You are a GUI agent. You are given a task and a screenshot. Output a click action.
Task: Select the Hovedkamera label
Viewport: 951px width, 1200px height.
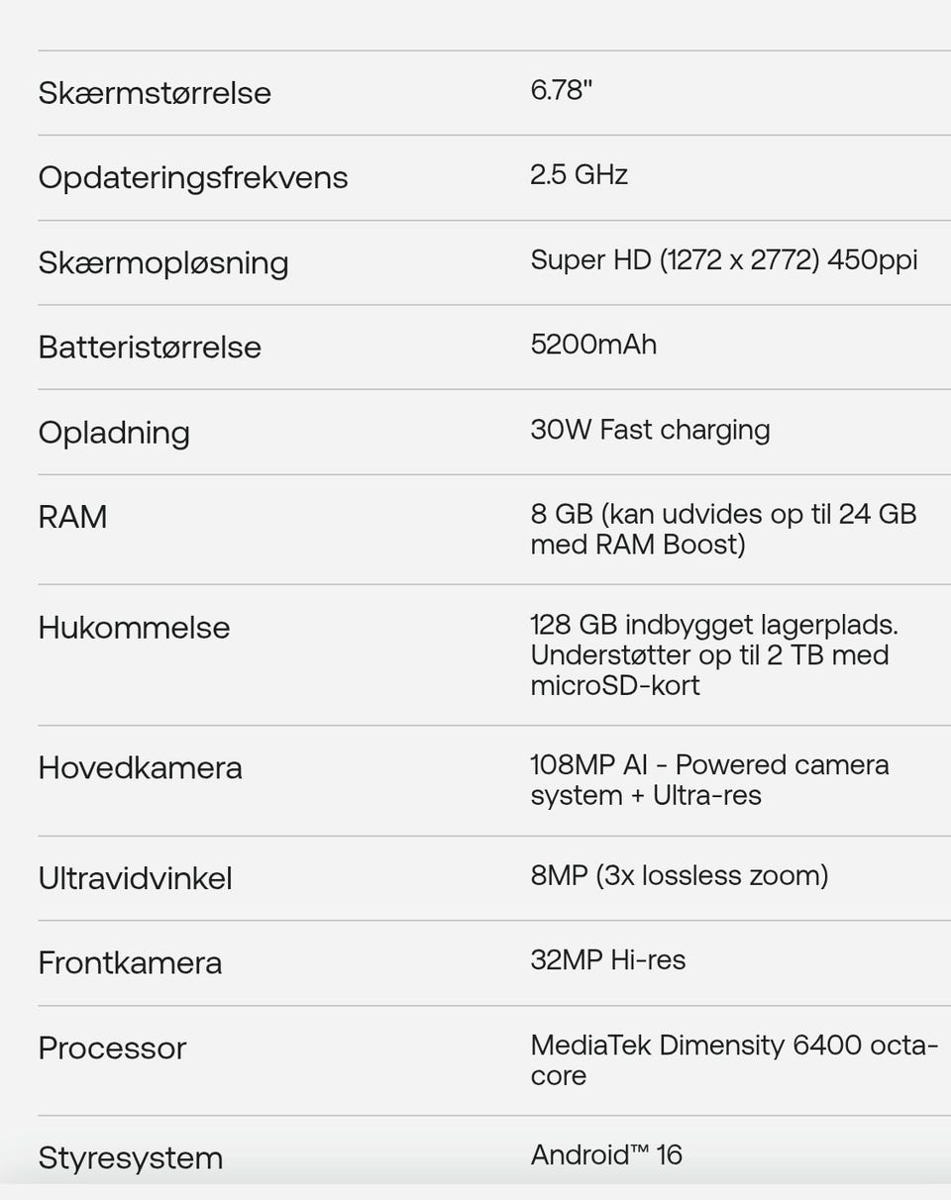140,768
